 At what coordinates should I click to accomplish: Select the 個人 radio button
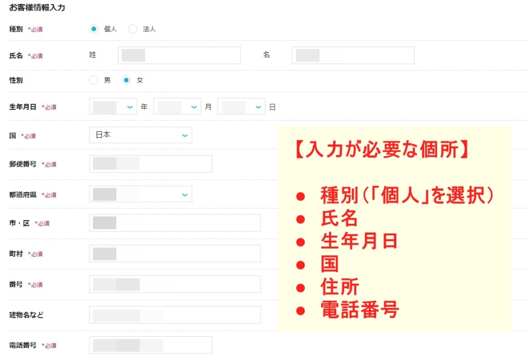coord(94,29)
